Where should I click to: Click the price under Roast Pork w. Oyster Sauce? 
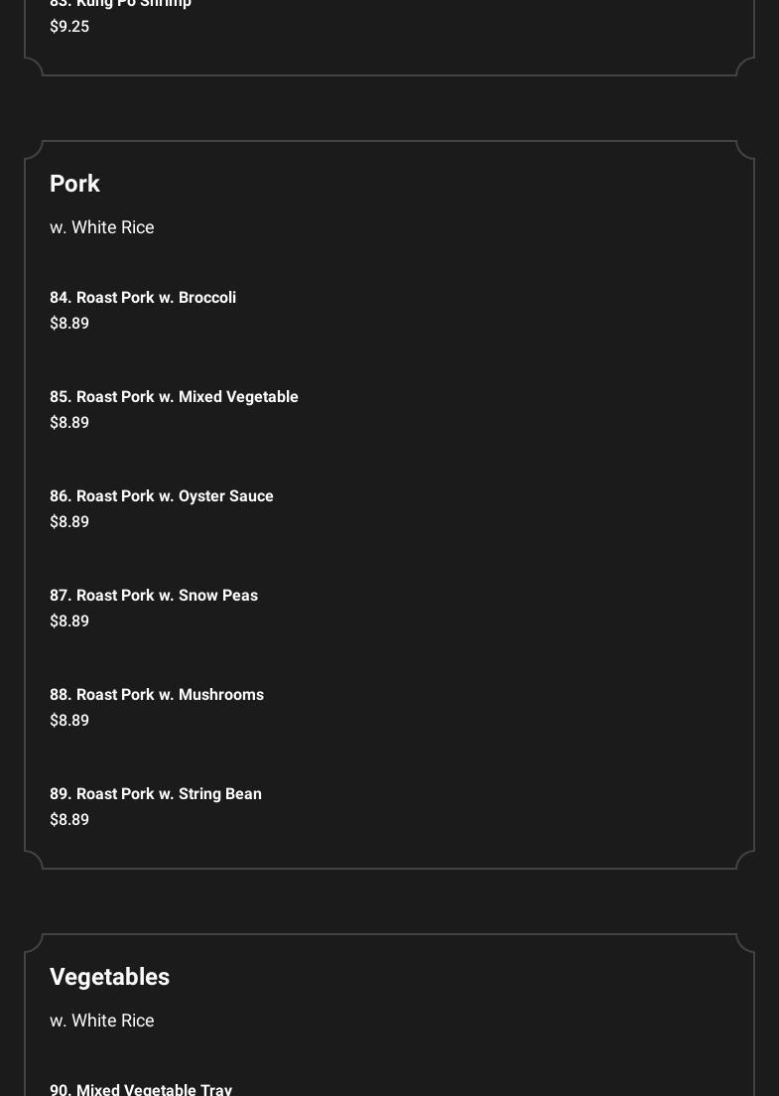click(69, 522)
